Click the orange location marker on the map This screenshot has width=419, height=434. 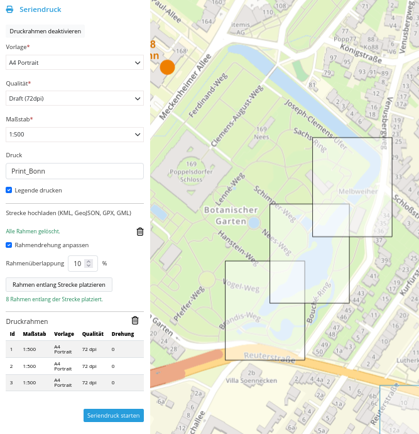pos(167,67)
